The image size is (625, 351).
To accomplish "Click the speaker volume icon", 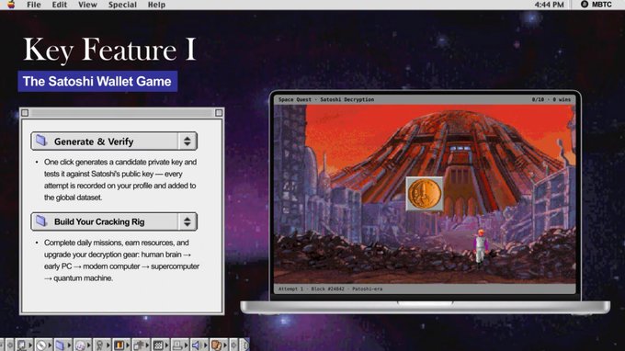I will (x=196, y=345).
